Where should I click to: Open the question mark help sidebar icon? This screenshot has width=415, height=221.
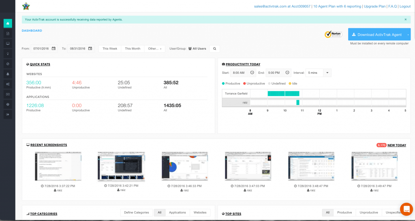(x=8, y=104)
